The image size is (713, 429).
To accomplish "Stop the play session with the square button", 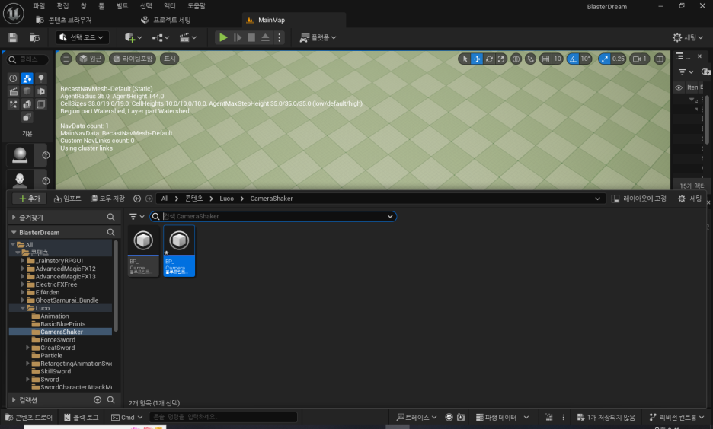I will [251, 37].
